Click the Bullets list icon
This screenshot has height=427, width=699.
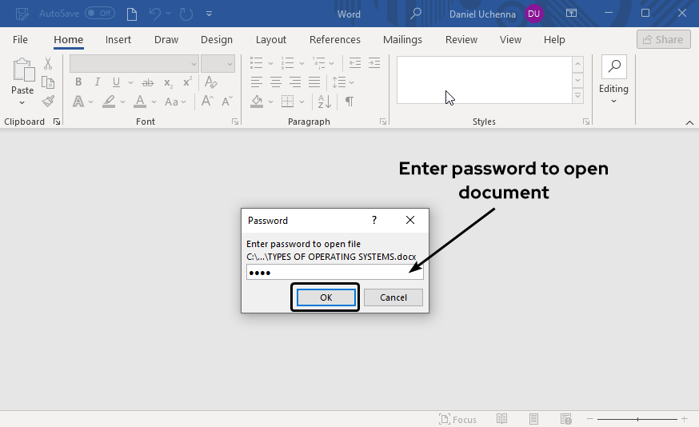[x=257, y=63]
